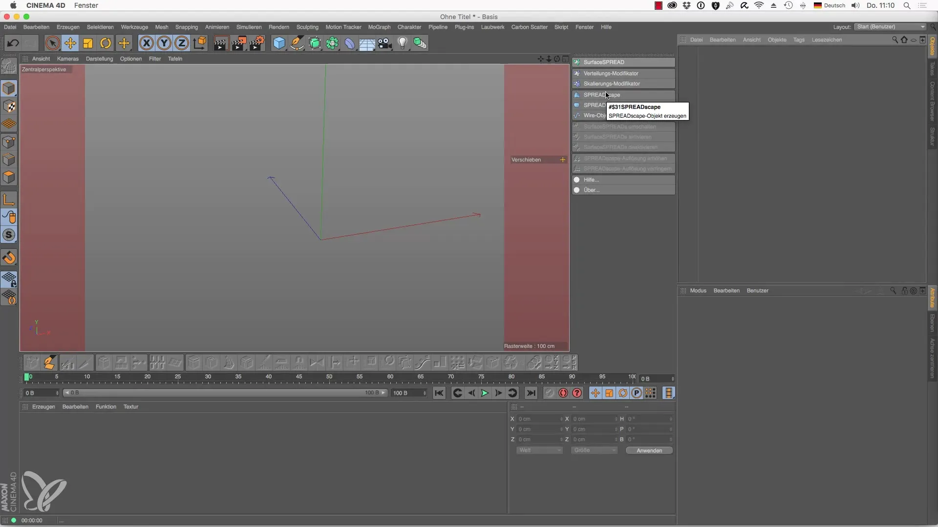Toggle position keyframe recording icon
The height and width of the screenshot is (527, 938).
[595, 393]
